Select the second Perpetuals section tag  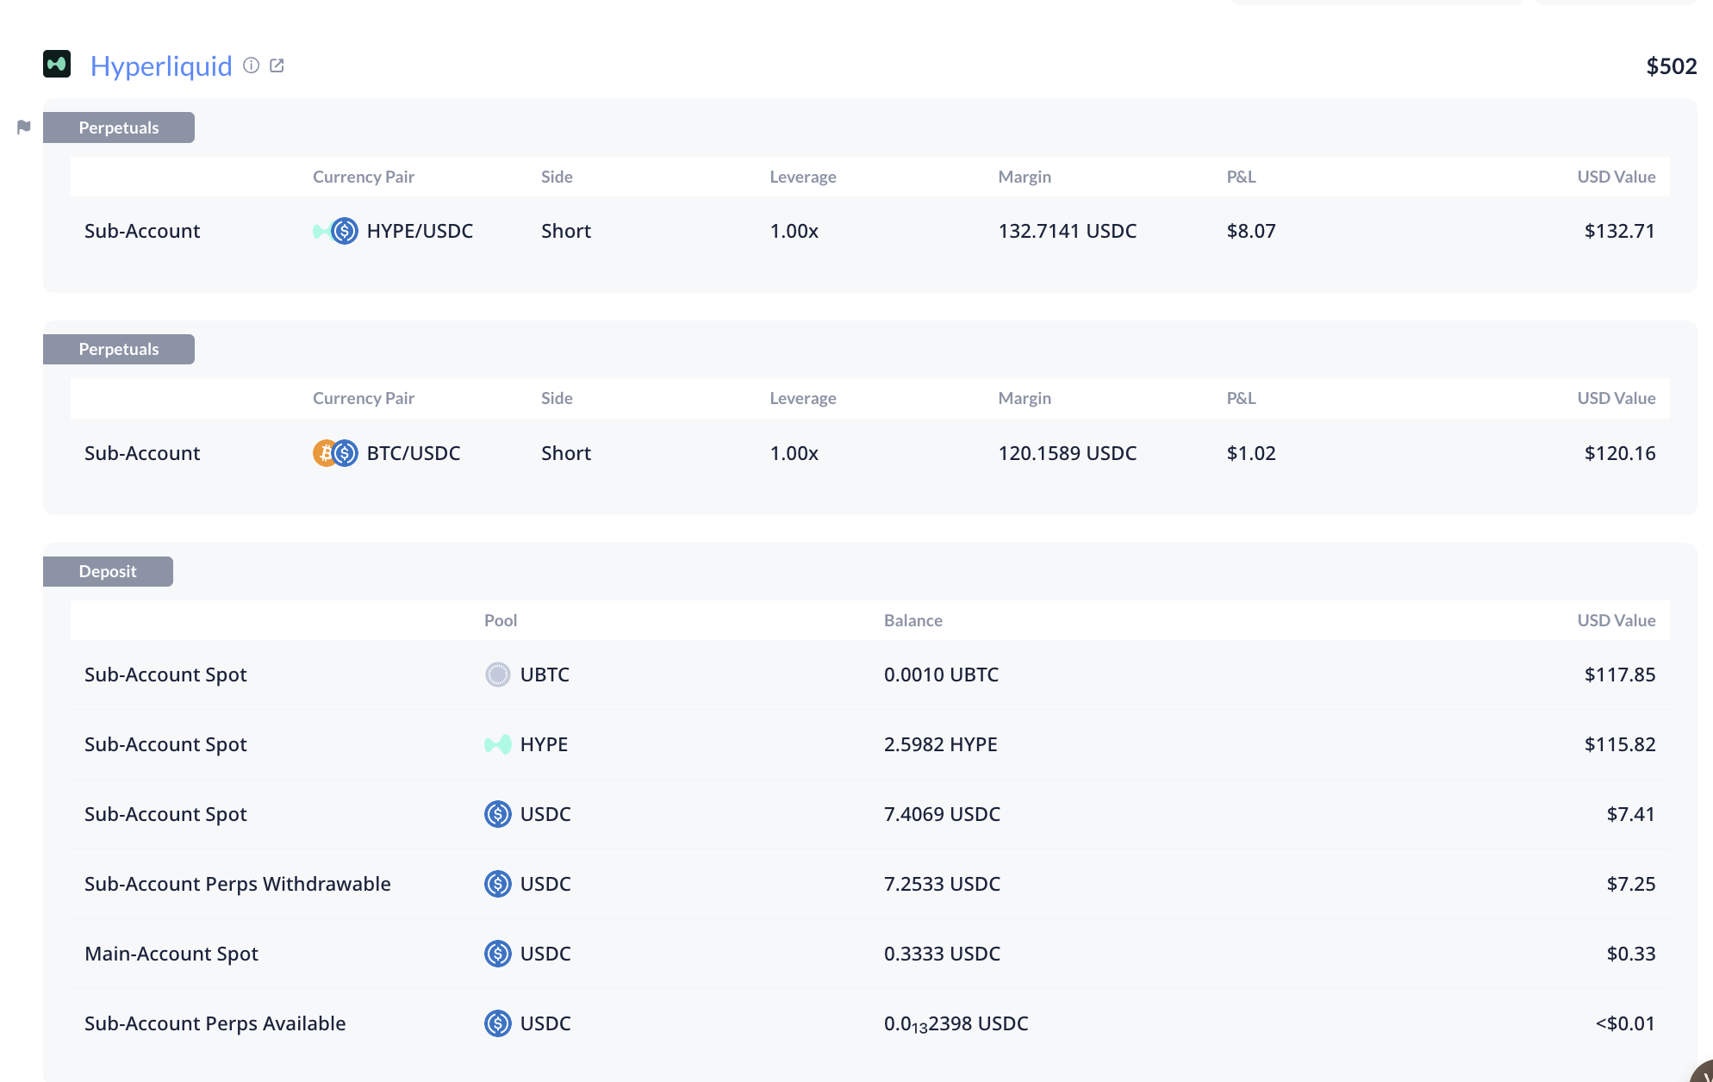(119, 349)
